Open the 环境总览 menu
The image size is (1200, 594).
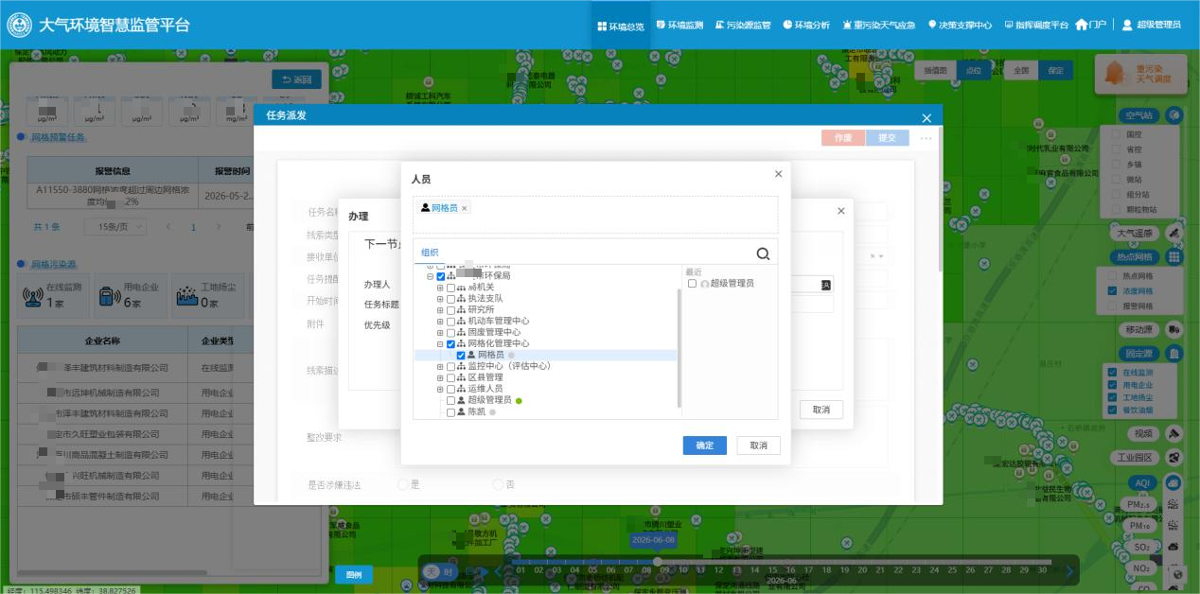point(621,26)
